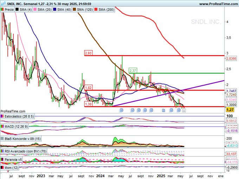Open SMA (40) indicator settings
Viewport: 239px width, 179px height.
tap(62, 9)
